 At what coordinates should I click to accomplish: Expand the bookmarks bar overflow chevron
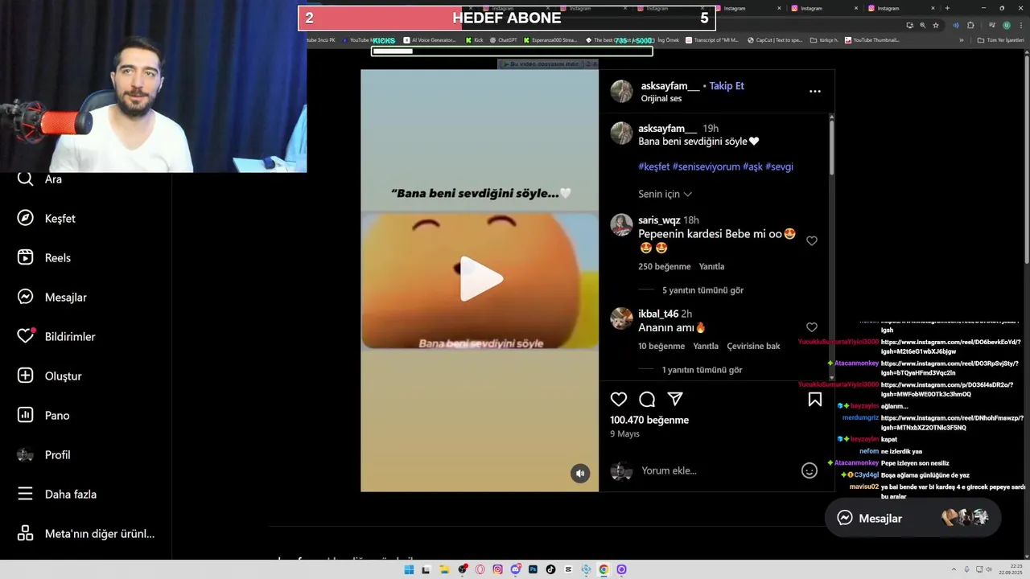tap(961, 40)
